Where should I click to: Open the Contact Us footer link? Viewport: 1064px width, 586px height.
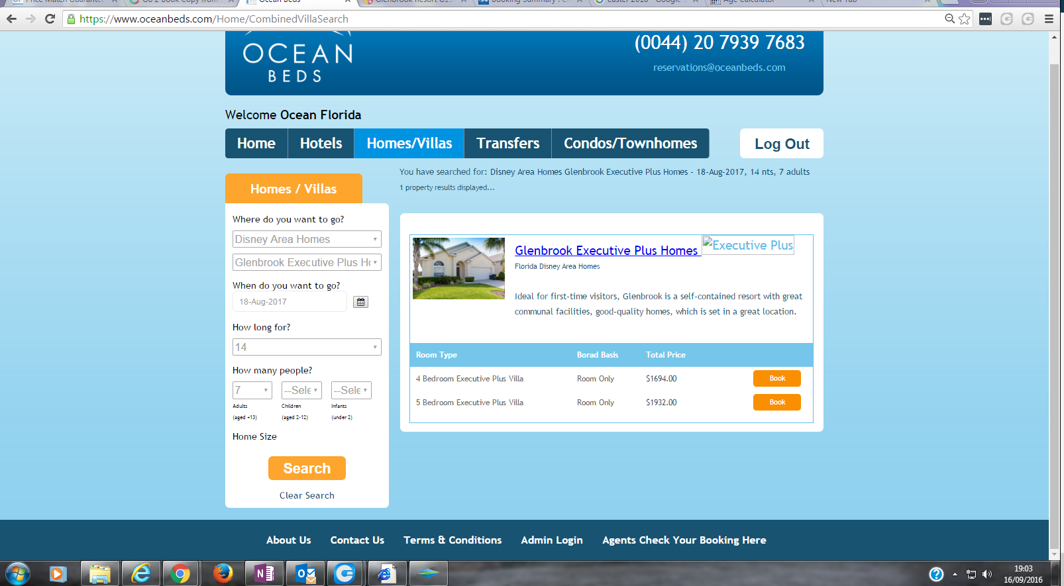point(357,540)
